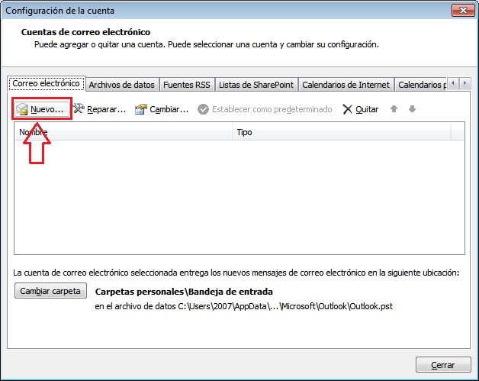Move account down with arrow icon

click(412, 109)
